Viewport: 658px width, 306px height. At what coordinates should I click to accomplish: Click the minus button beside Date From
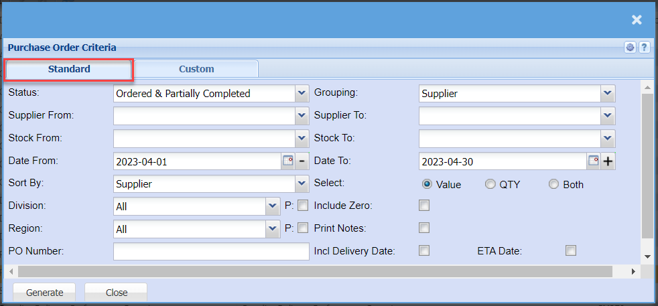pos(302,161)
